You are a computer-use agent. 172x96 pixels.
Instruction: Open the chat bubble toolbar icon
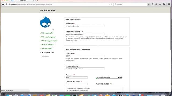point(164,5)
